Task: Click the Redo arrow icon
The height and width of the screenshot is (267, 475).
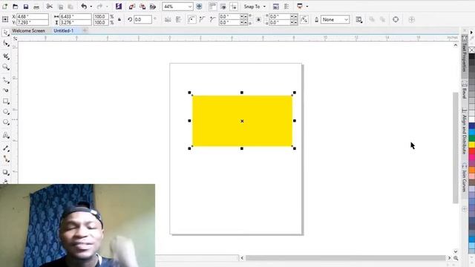Action: click(x=99, y=7)
